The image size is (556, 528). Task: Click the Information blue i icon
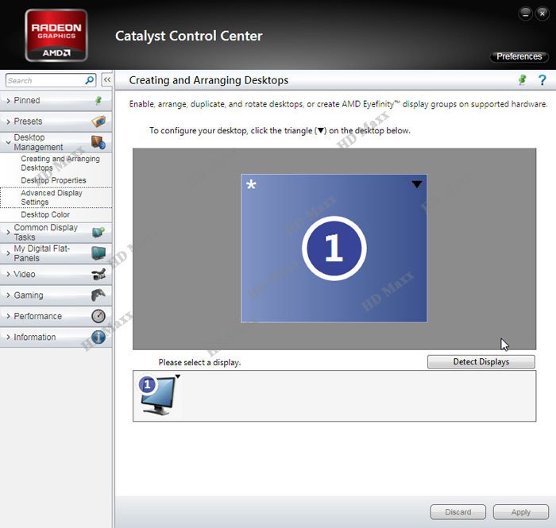[98, 337]
